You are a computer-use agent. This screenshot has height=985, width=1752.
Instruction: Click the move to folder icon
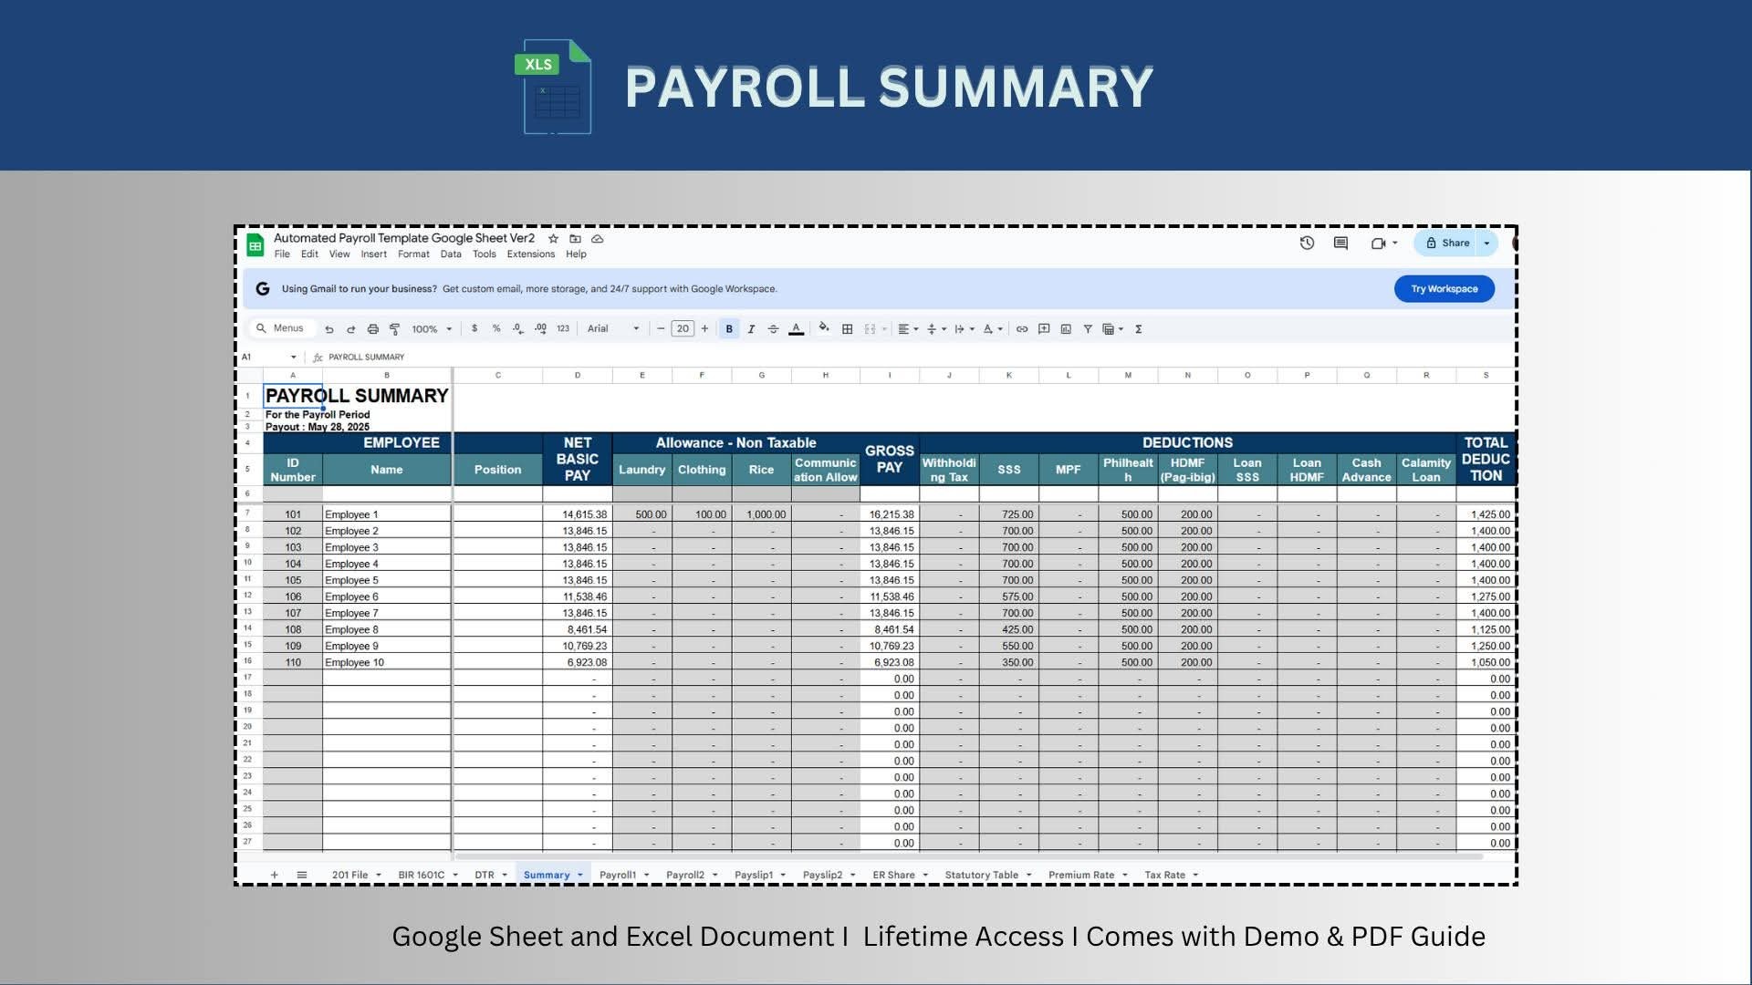pyautogui.click(x=575, y=238)
